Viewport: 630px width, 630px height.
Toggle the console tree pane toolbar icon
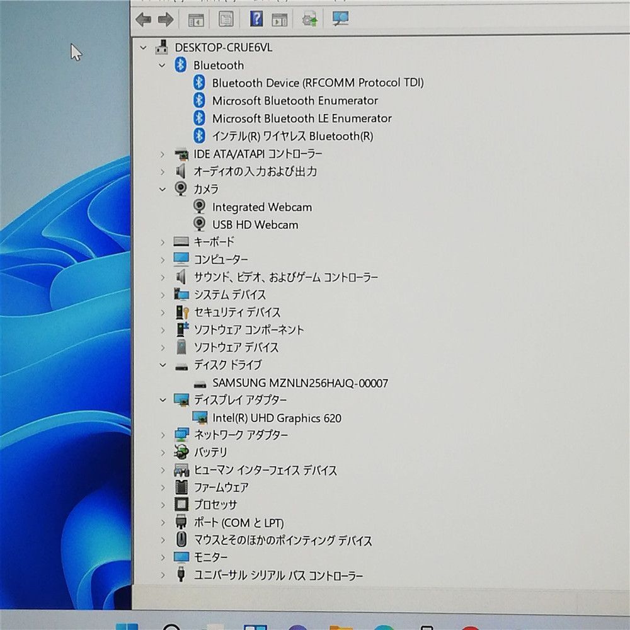(x=196, y=20)
